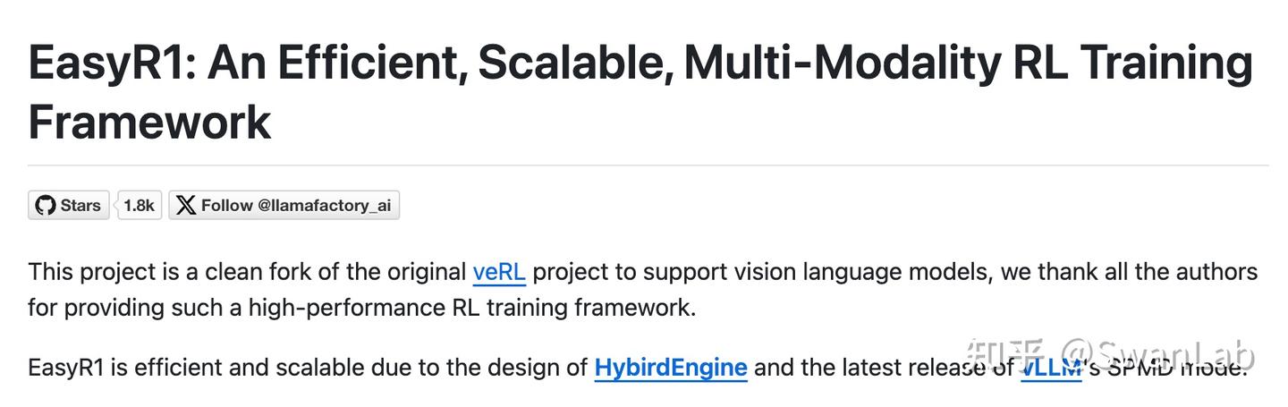Click the word Framework in heading
This screenshot has height=407, width=1288.
[149, 123]
